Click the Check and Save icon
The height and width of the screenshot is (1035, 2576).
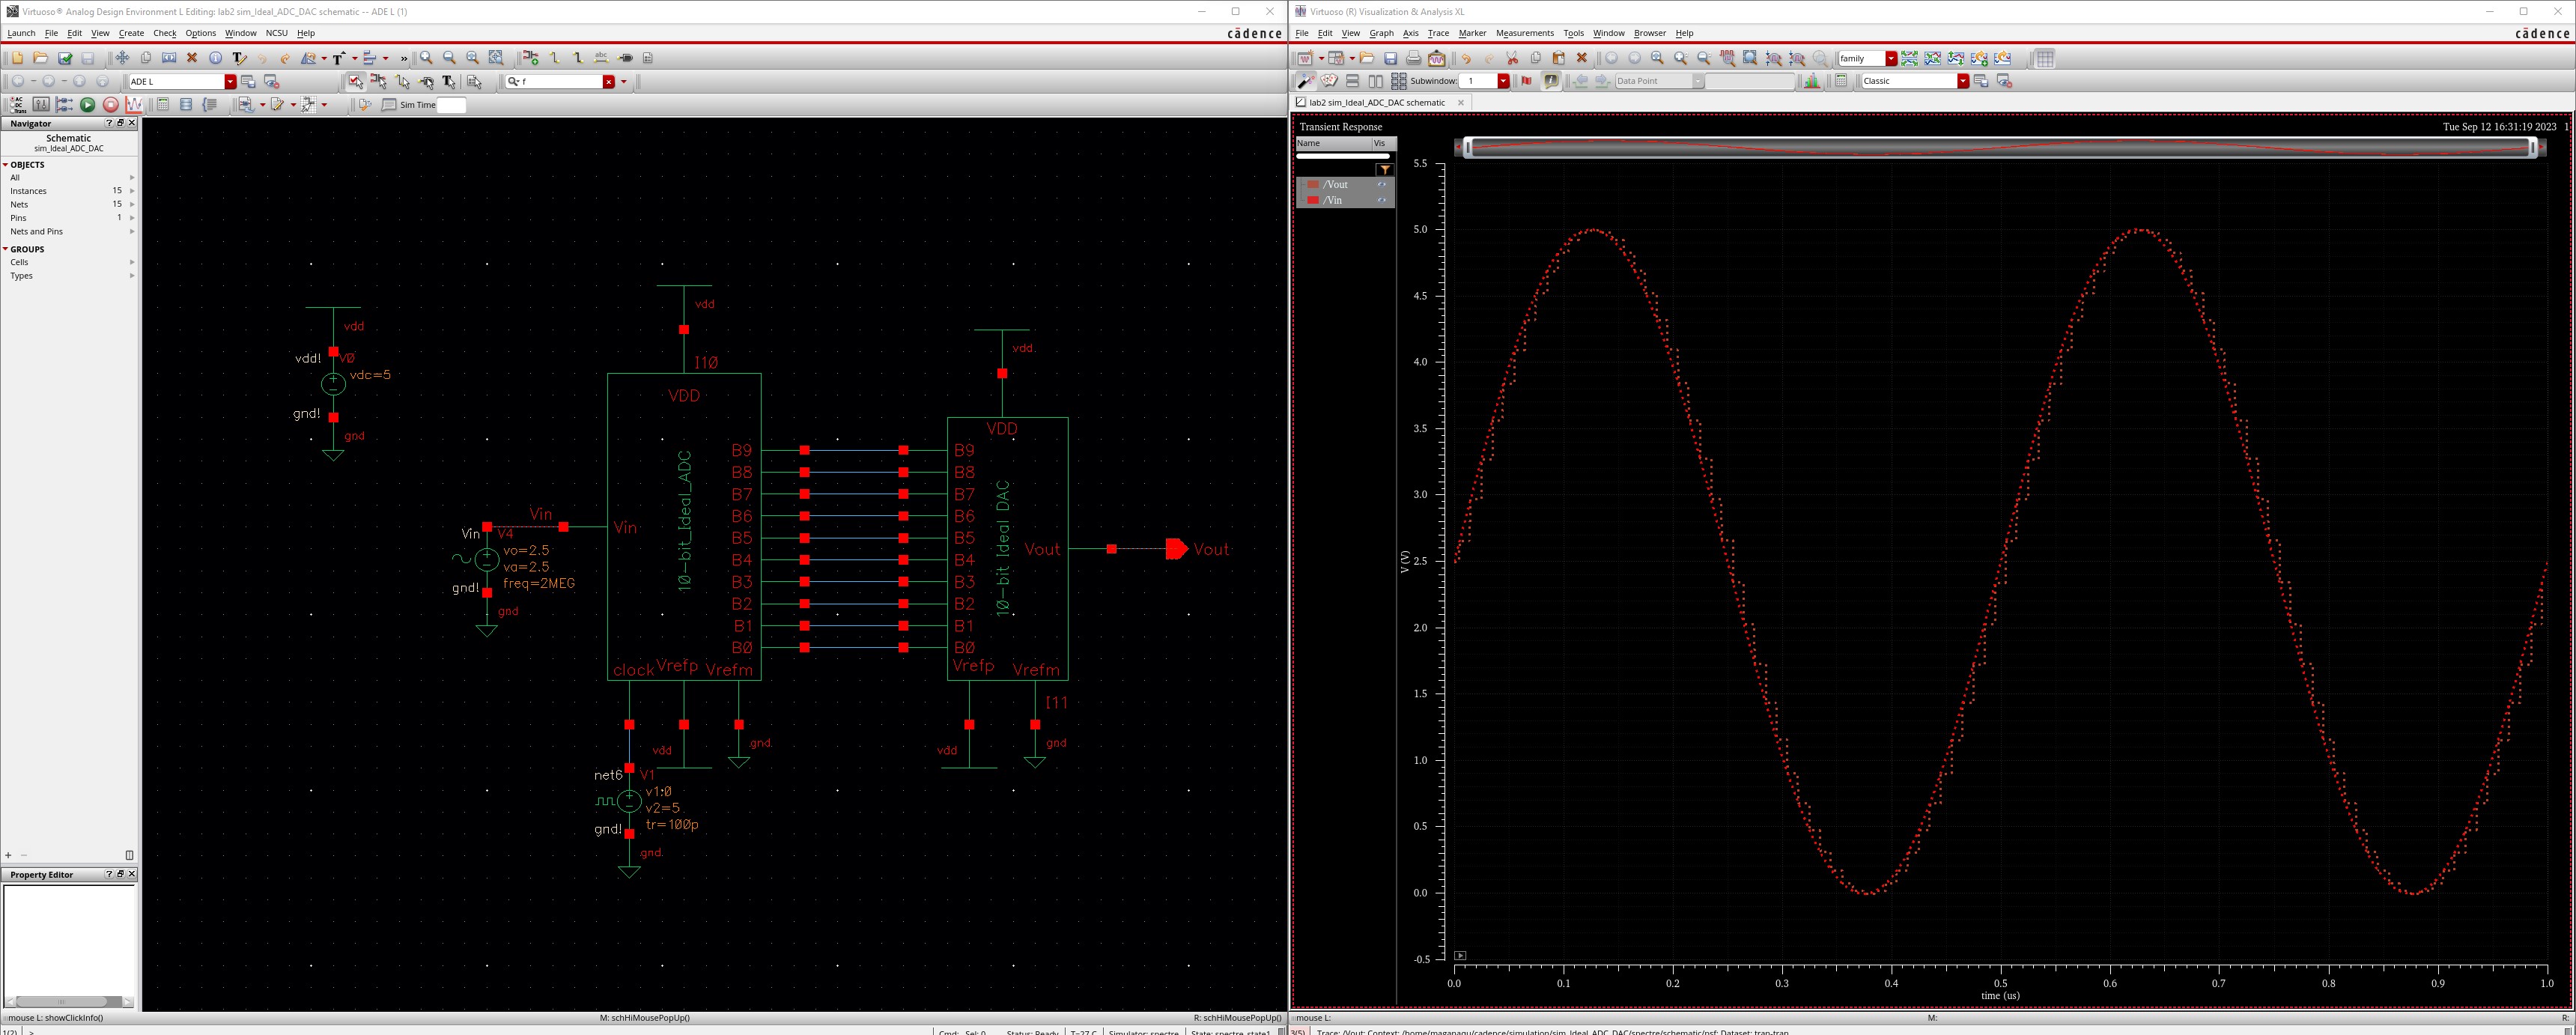pos(65,58)
